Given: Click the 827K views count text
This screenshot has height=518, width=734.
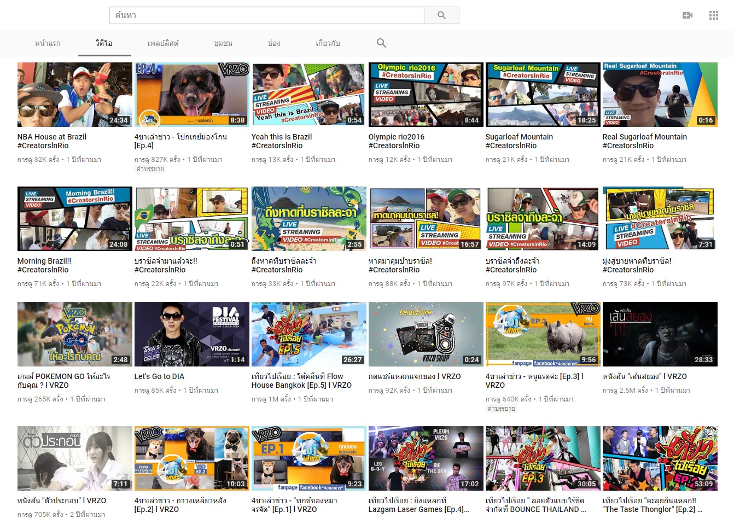Looking at the screenshot, I should pos(159,160).
